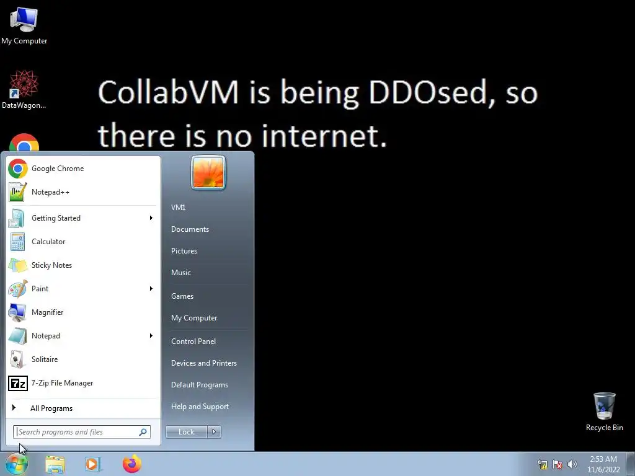Image resolution: width=635 pixels, height=476 pixels.
Task: Open Paint from the Start menu
Action: pos(82,289)
